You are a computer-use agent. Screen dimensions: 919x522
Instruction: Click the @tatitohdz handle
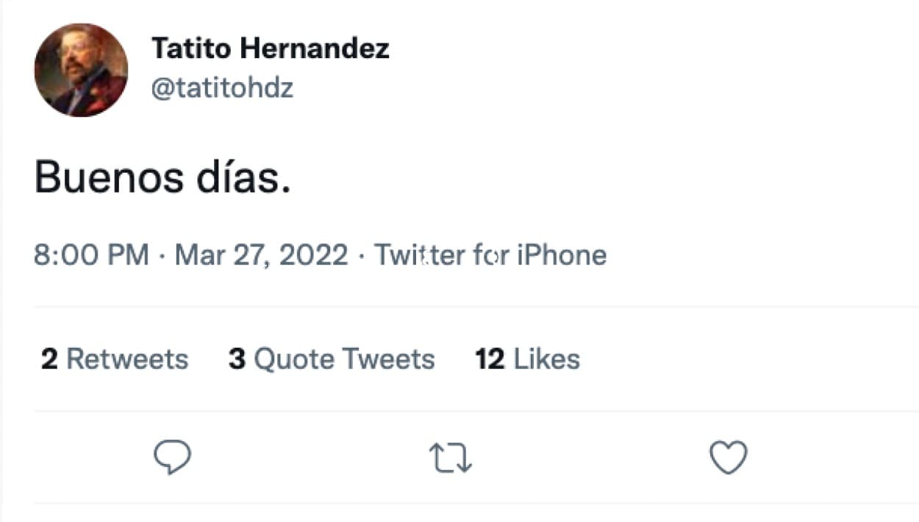pos(222,87)
